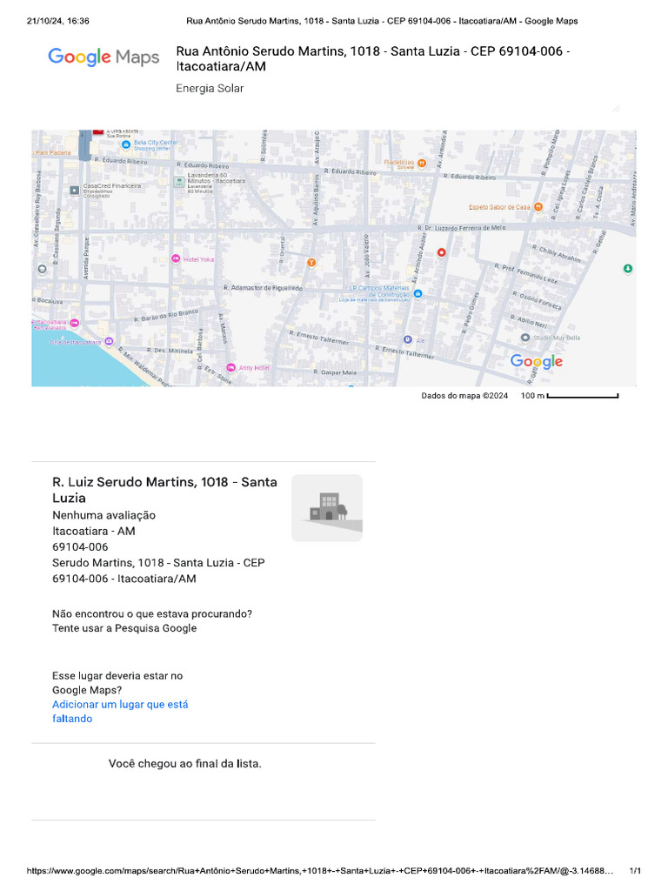Click the 100 m map scale bar
The height and width of the screenshot is (891, 668).
pos(583,396)
